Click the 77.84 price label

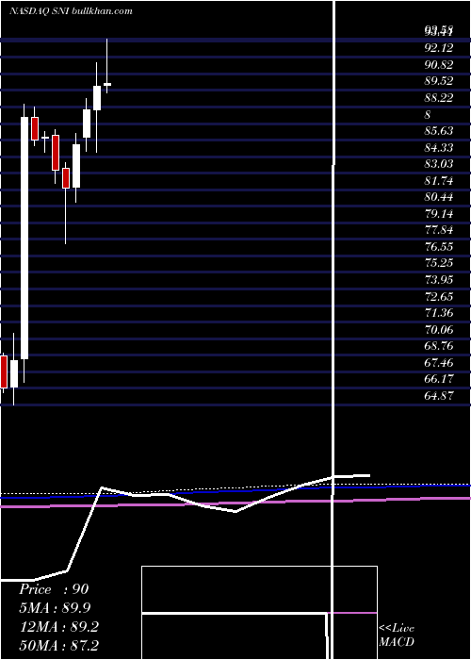click(x=439, y=230)
